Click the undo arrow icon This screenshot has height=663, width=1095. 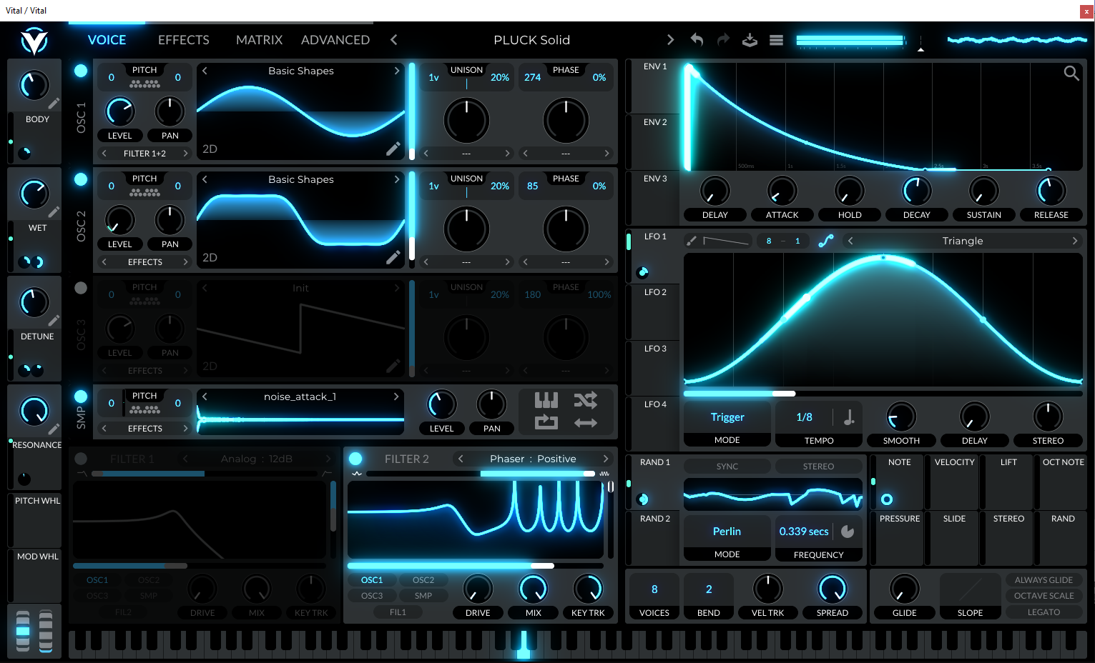697,40
